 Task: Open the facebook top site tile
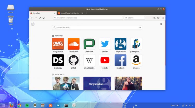point(120,60)
